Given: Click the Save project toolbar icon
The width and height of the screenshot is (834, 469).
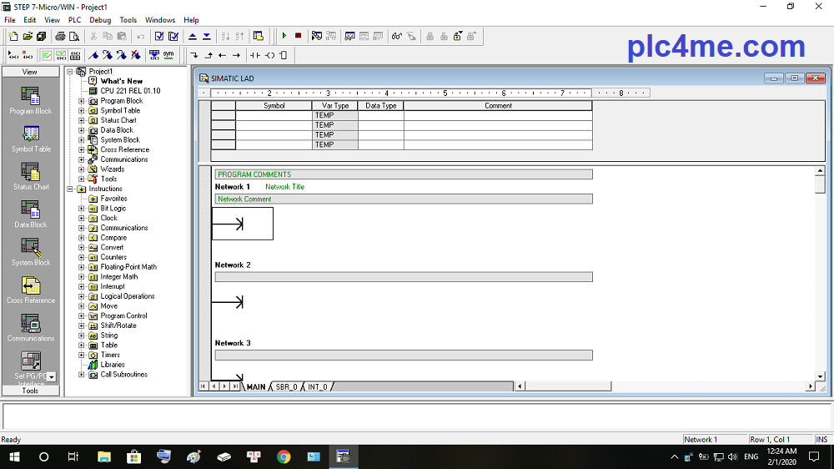Looking at the screenshot, I should coord(41,36).
